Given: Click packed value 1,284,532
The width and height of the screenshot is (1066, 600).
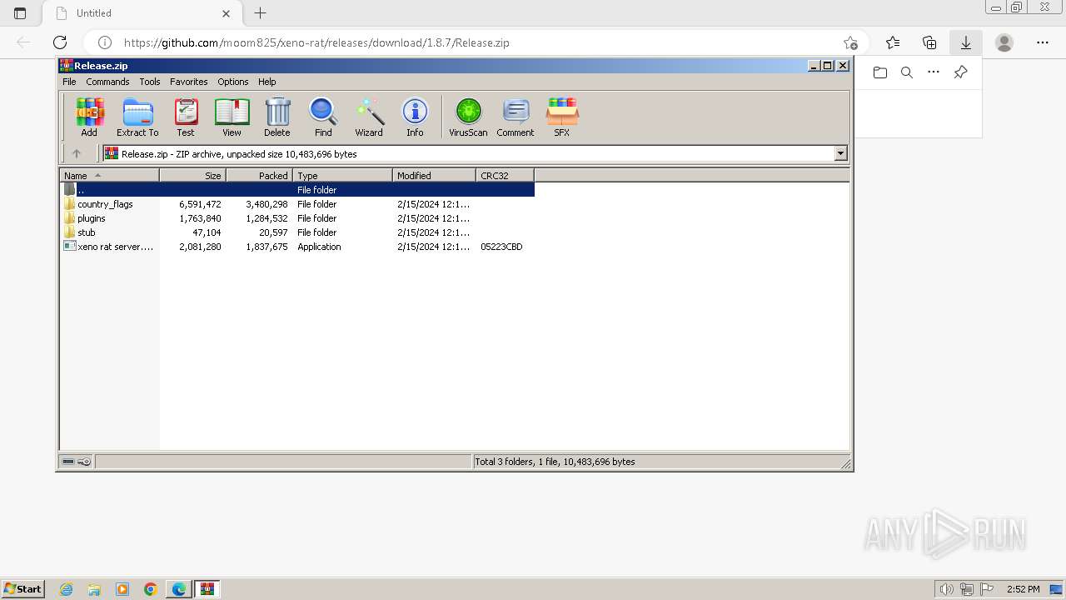Looking at the screenshot, I should (x=266, y=218).
